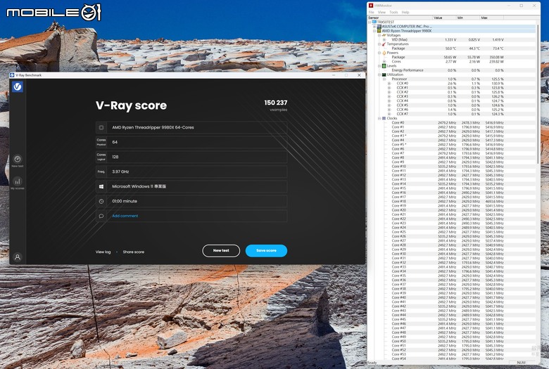The height and width of the screenshot is (369, 549).
Task: Click the Package temperature 50.0 °C value
Action: pos(450,48)
